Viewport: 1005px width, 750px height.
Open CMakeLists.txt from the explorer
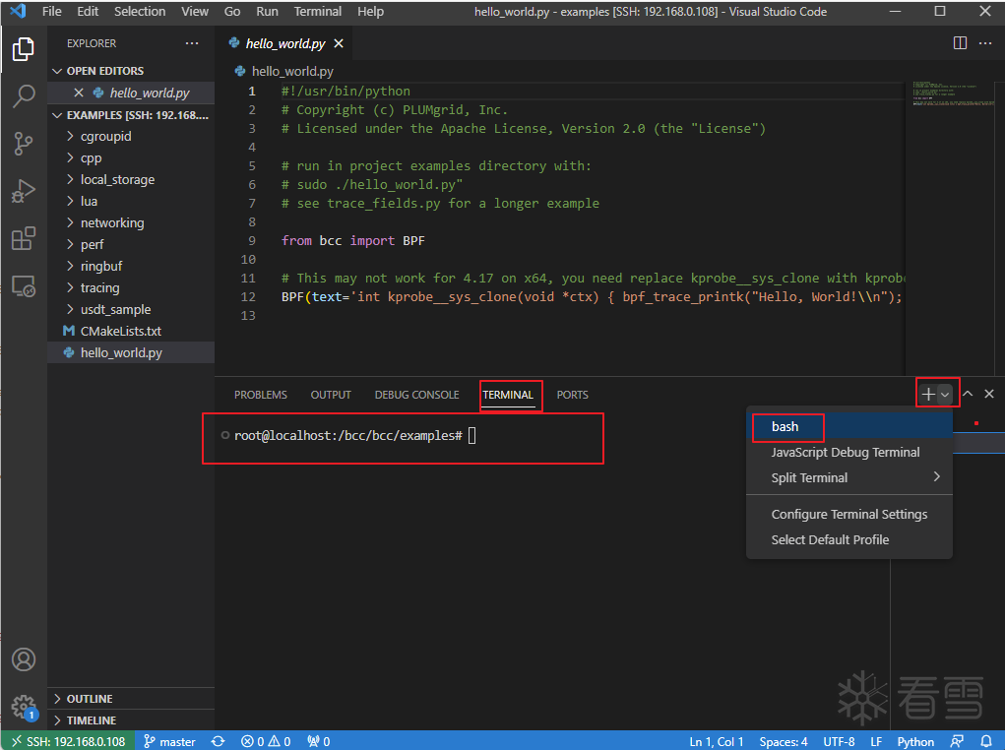[120, 331]
